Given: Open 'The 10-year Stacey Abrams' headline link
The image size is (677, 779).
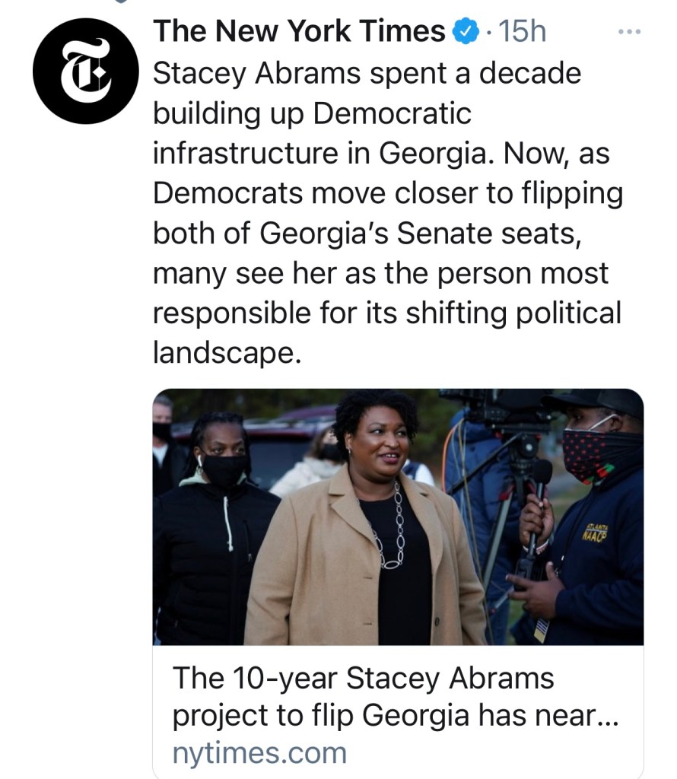Looking at the screenshot, I should pyautogui.click(x=364, y=679).
